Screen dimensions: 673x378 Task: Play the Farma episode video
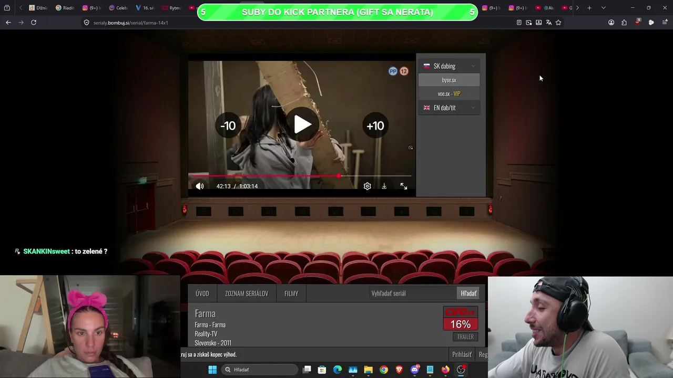(x=302, y=125)
